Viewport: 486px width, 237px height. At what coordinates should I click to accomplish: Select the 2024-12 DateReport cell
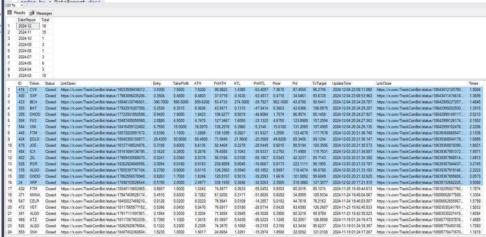[28, 26]
